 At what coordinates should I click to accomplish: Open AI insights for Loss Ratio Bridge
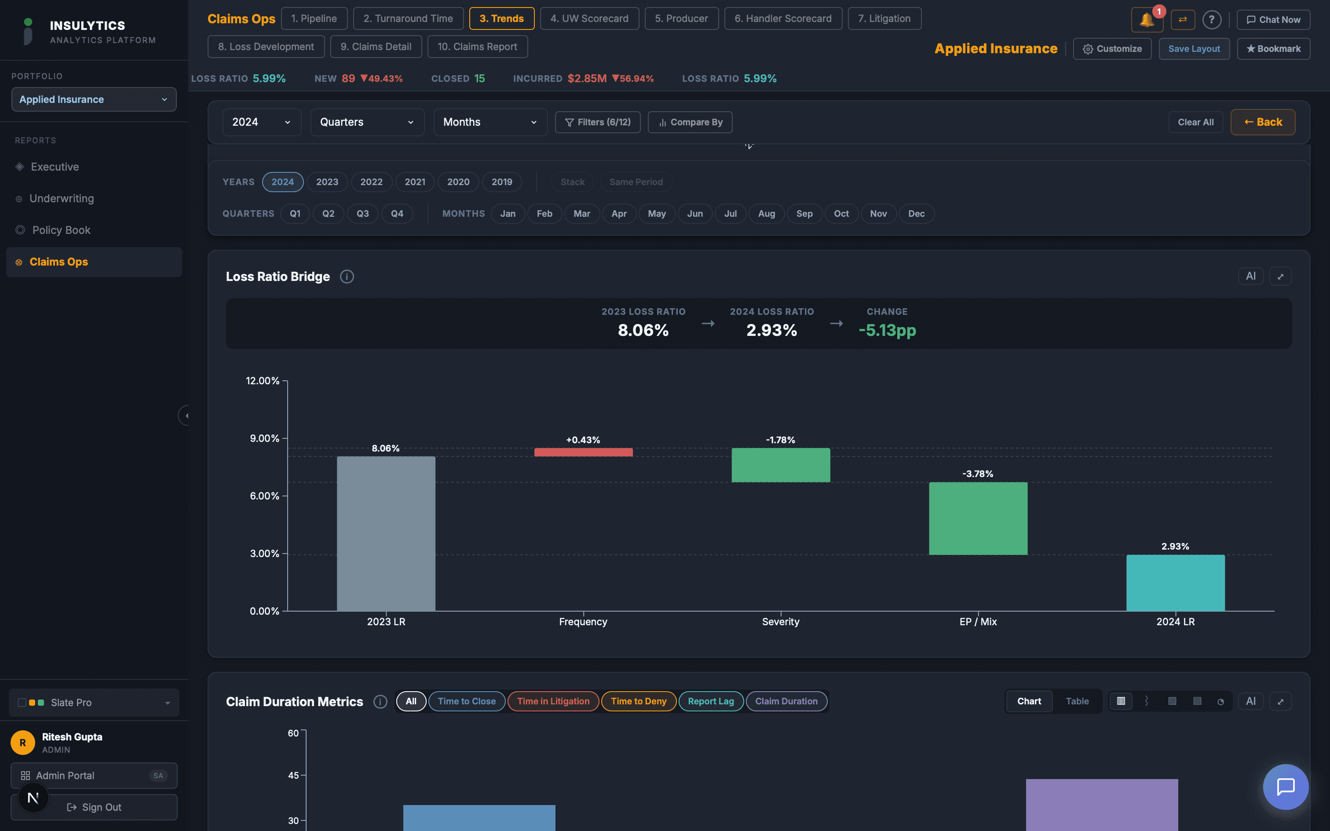pyautogui.click(x=1250, y=277)
